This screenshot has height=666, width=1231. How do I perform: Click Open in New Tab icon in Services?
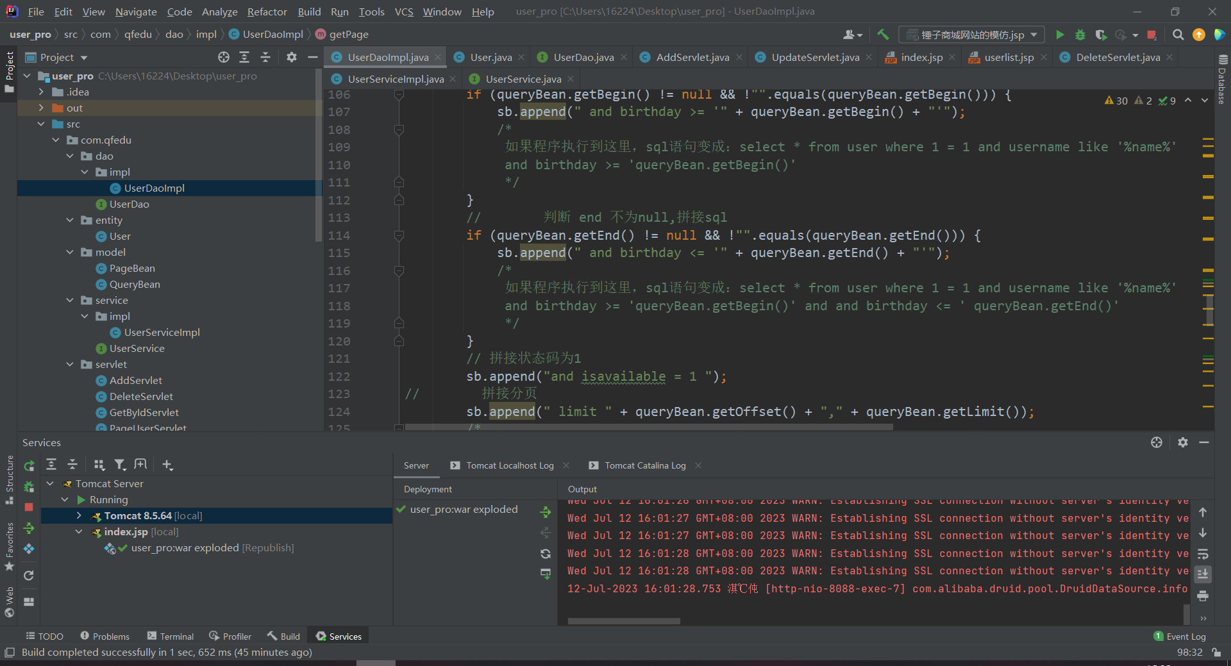point(140,464)
